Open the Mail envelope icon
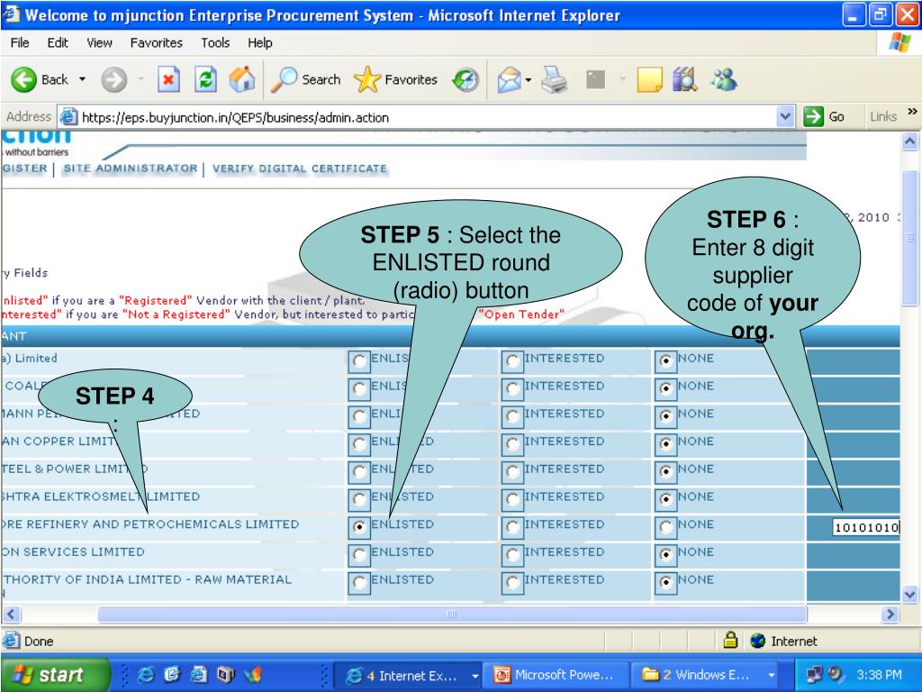This screenshot has height=692, width=922. point(510,80)
